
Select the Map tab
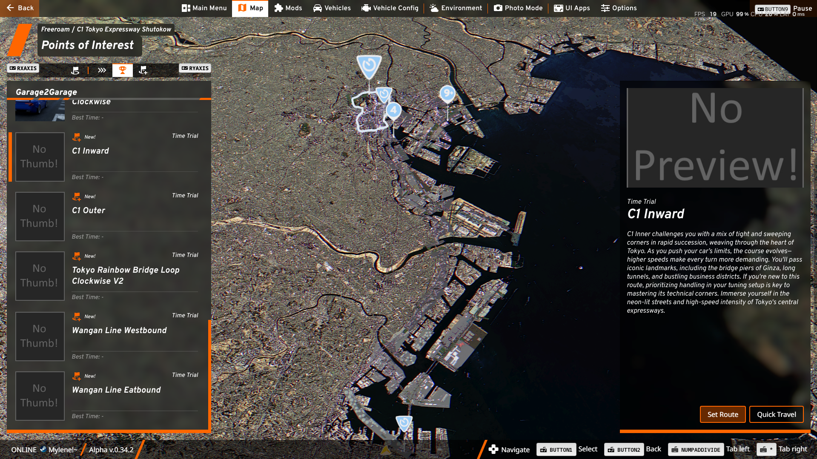coord(250,8)
